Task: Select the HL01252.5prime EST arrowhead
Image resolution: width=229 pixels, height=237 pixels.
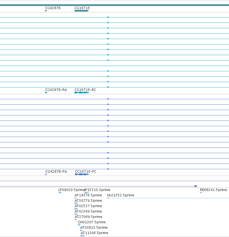Action: [x=108, y=198]
